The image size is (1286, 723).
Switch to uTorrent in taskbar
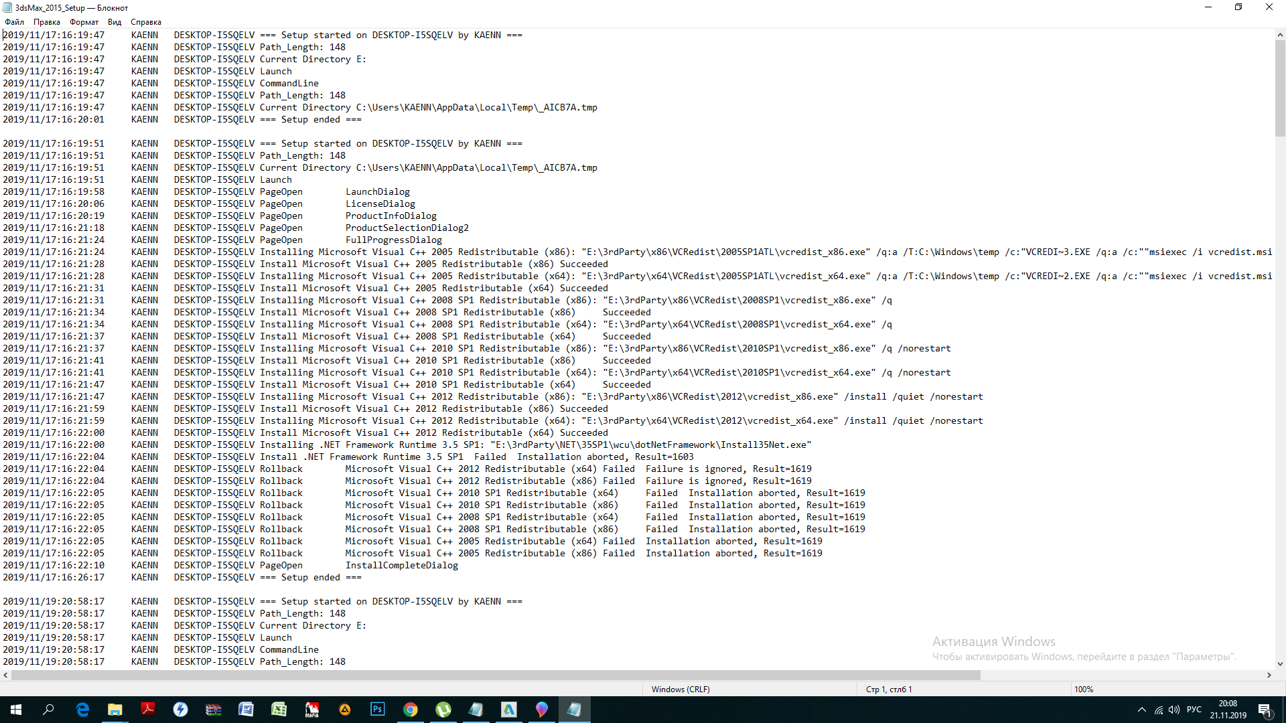click(x=443, y=710)
